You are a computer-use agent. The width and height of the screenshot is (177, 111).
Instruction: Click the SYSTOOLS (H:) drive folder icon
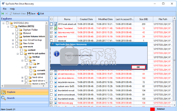pos(11,23)
